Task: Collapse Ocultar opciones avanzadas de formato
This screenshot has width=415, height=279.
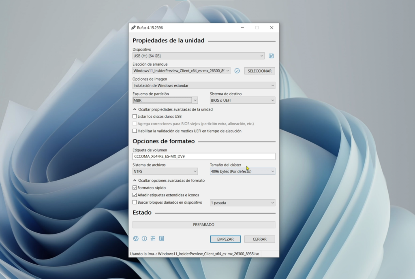Action: coord(169,180)
